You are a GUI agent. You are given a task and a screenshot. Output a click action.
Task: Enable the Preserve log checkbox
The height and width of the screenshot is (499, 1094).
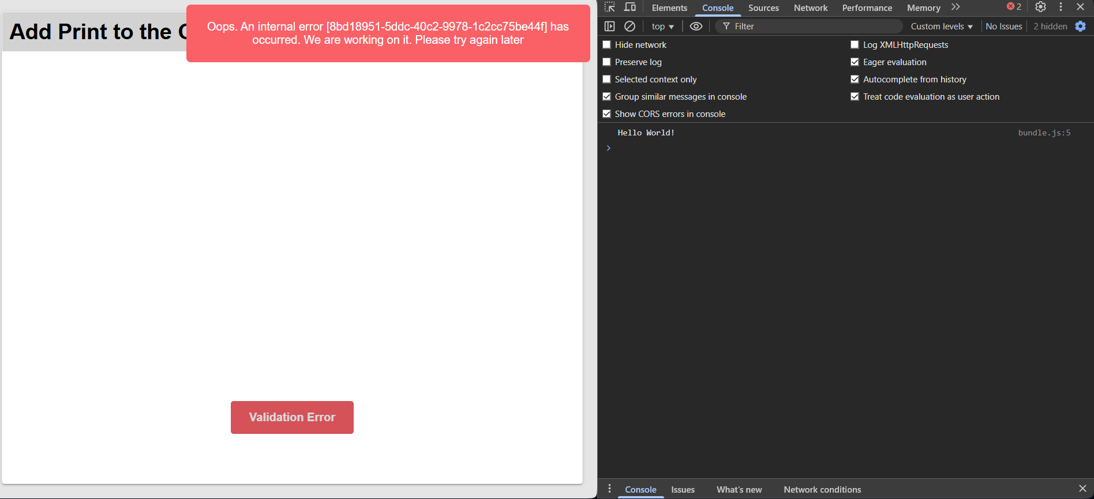606,62
